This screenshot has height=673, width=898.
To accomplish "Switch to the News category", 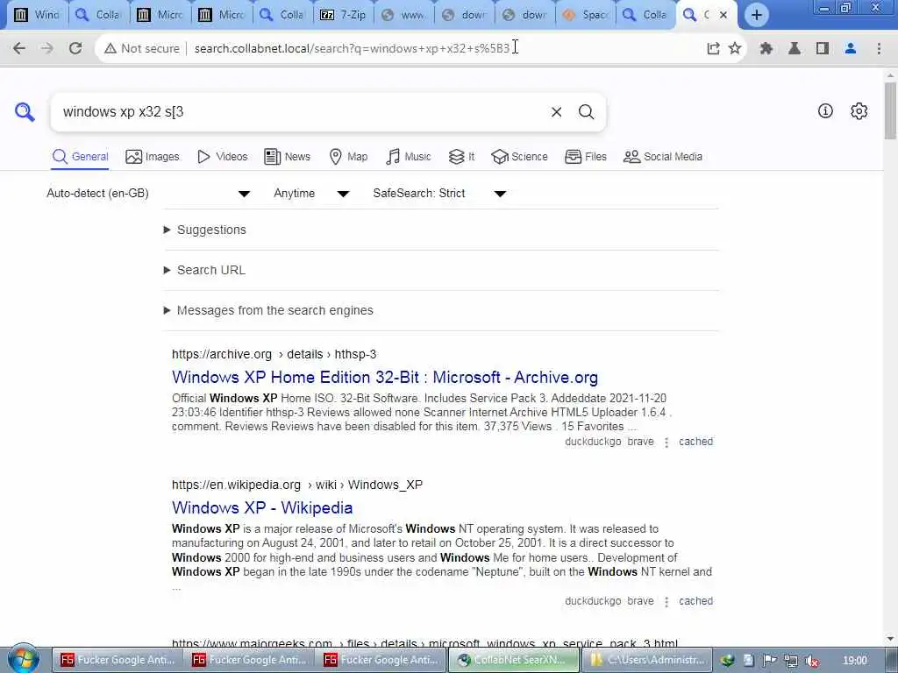I will coord(287,157).
